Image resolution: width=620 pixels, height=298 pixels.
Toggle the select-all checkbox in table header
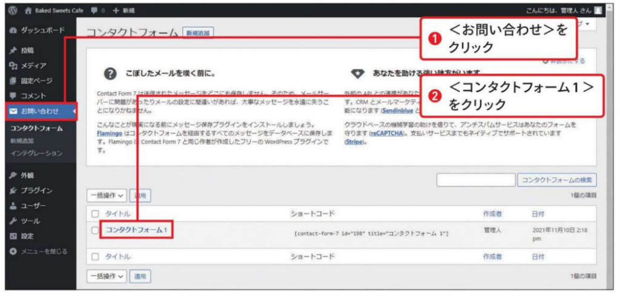(x=94, y=214)
